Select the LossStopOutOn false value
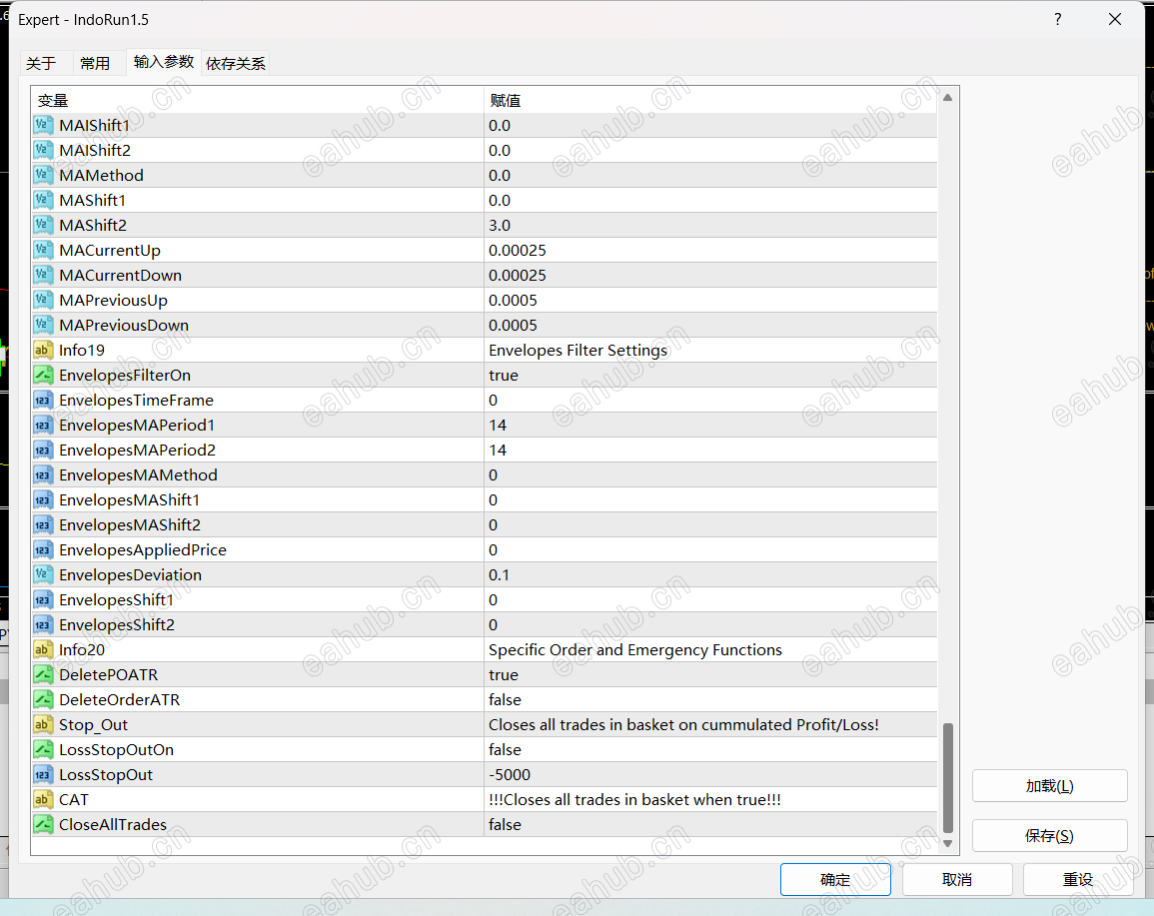This screenshot has height=916, width=1154. pos(505,750)
